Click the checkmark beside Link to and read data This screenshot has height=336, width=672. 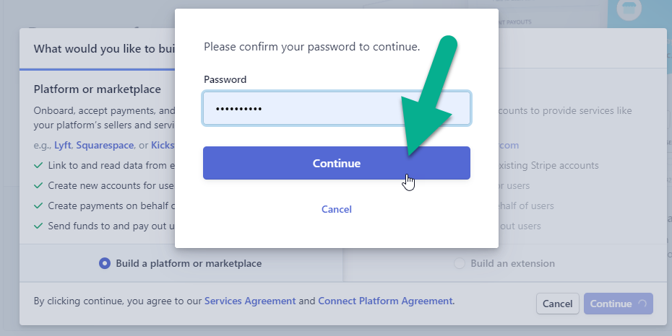(x=38, y=165)
